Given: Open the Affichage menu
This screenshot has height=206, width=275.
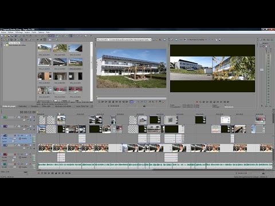Looking at the screenshot, I should point(19,32).
